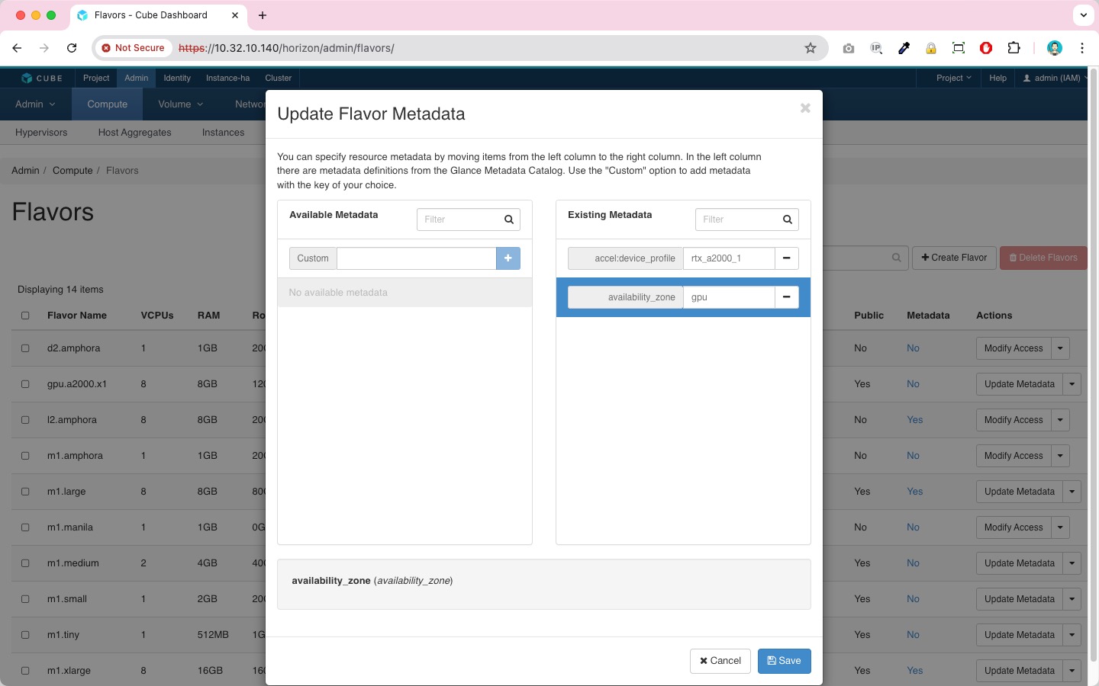The height and width of the screenshot is (686, 1099).
Task: Open the Hypervisors sub-tab
Action: [41, 133]
